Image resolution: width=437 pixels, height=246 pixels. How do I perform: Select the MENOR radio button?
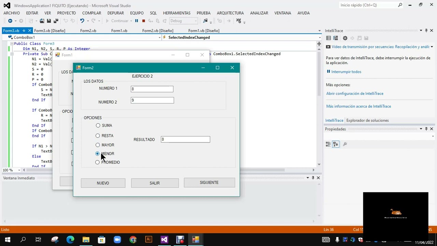(97, 154)
